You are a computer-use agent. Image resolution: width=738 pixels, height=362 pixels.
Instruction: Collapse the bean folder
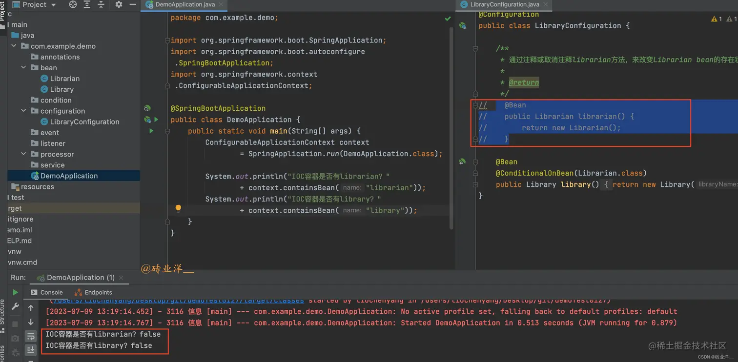(x=23, y=67)
